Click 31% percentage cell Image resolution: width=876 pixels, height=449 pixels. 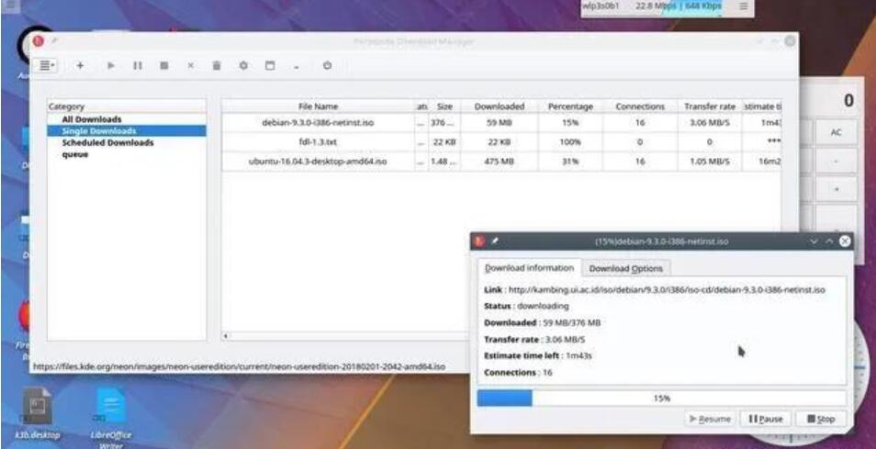(x=570, y=162)
